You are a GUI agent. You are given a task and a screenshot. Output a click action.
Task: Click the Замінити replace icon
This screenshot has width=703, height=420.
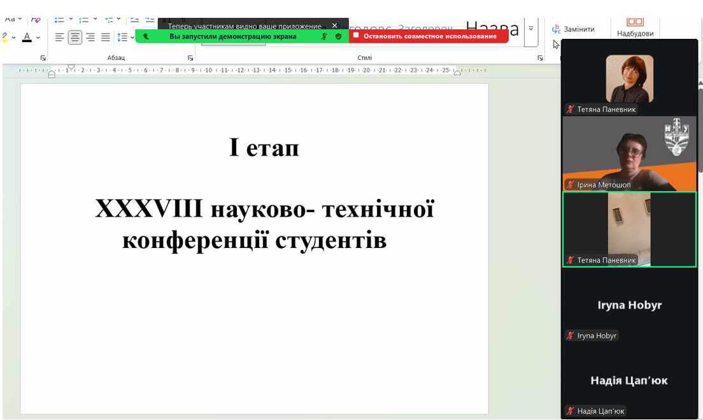557,29
